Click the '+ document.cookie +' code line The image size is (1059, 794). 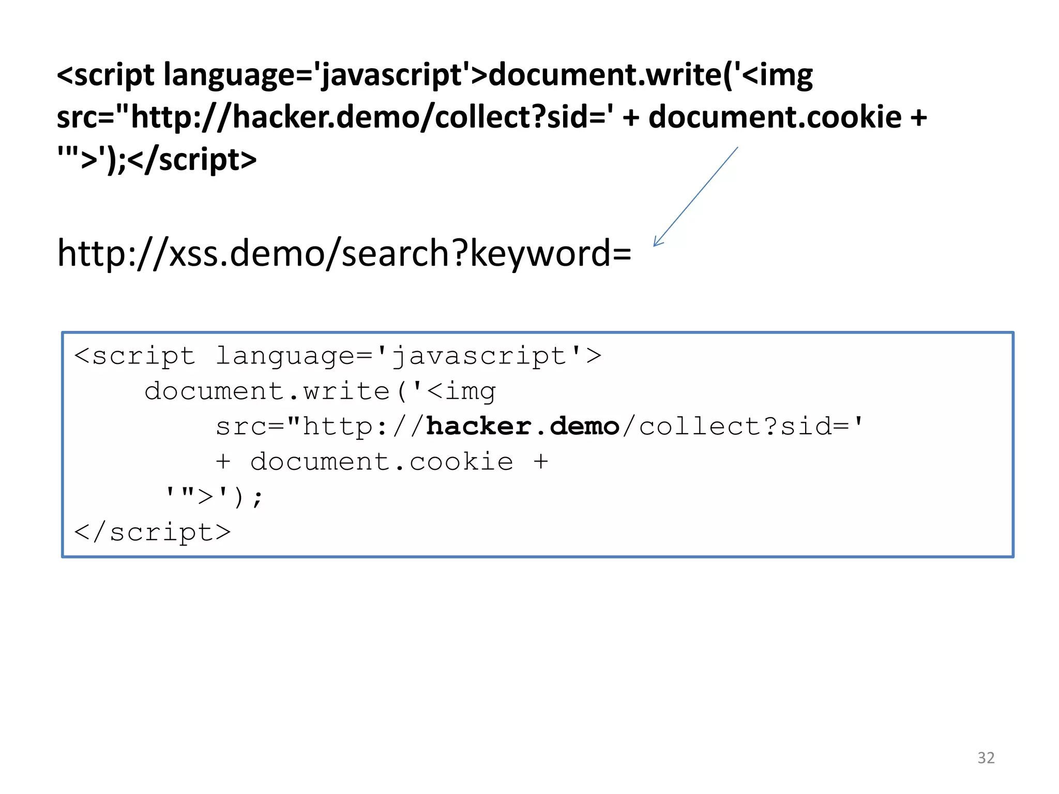(382, 462)
